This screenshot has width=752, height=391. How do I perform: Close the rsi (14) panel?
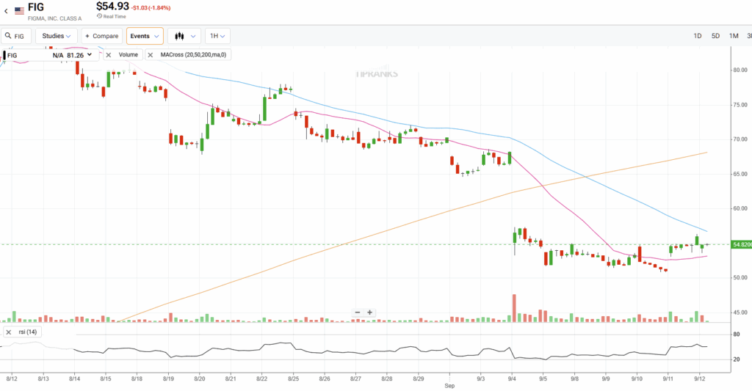point(8,332)
